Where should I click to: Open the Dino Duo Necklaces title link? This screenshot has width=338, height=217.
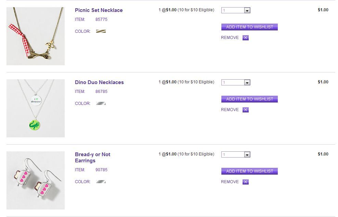[99, 82]
